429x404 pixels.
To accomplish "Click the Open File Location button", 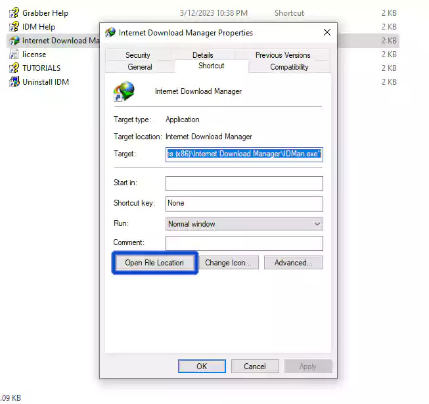I will point(154,263).
